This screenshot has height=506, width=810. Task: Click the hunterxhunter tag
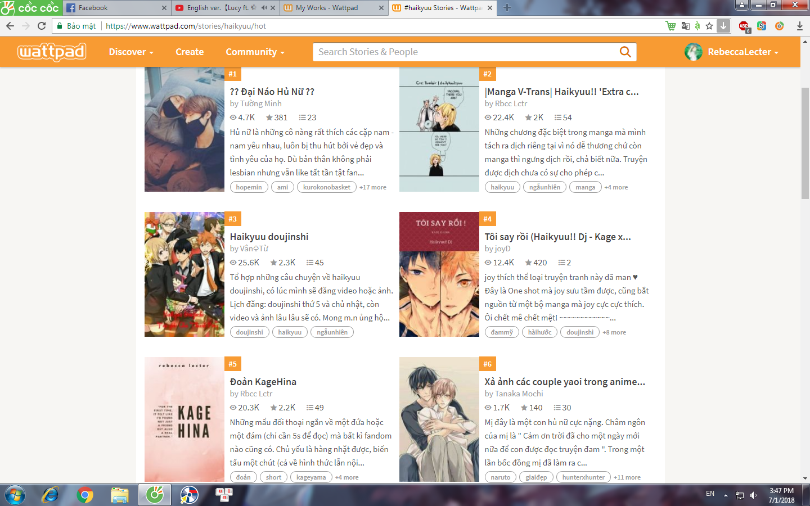coord(583,477)
